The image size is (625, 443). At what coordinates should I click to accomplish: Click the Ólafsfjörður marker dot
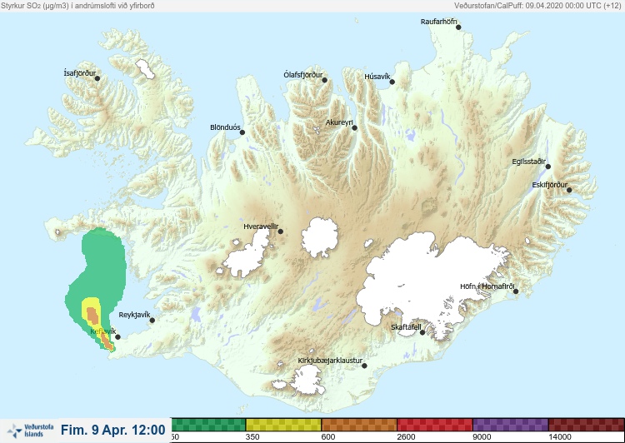325,80
